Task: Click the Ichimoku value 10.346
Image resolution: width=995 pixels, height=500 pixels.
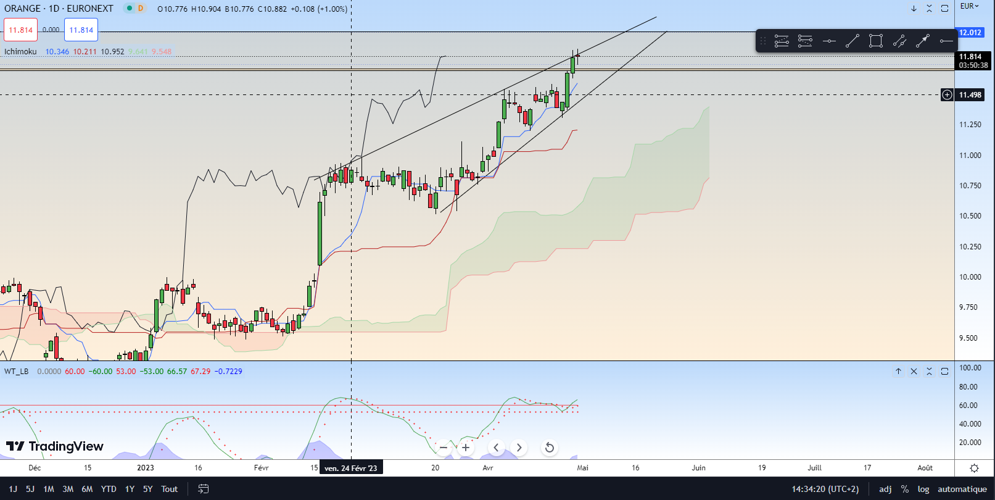Action: pos(57,51)
